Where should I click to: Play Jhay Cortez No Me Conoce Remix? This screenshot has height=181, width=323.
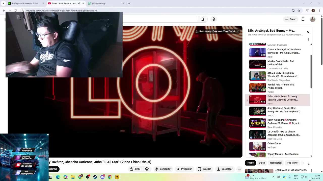click(278, 111)
